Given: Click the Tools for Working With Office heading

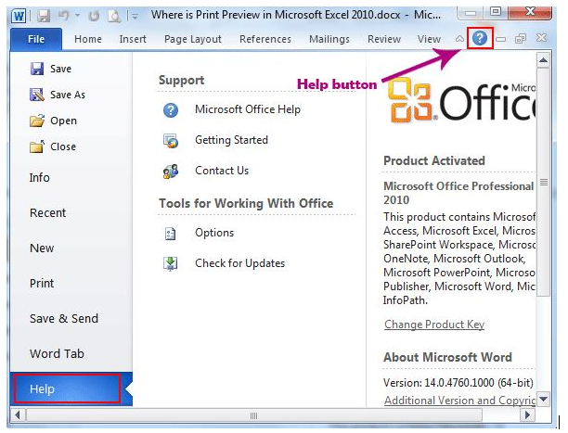Looking at the screenshot, I should (246, 203).
